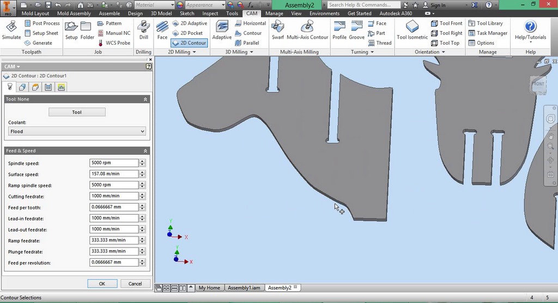
Task: Choose 2D Adaptive milling
Action: [x=190, y=23]
